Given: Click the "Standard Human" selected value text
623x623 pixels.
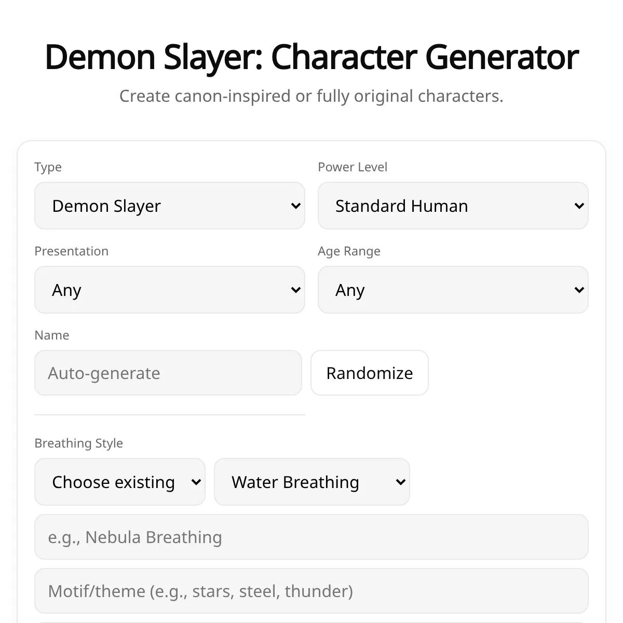Looking at the screenshot, I should click(401, 206).
